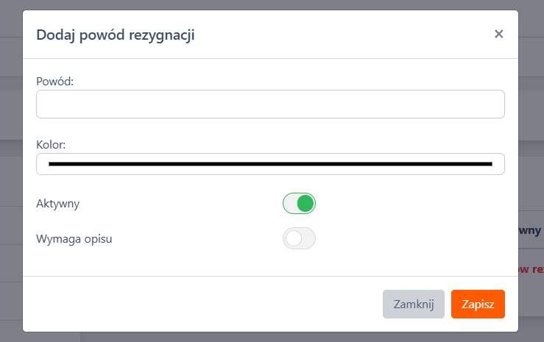Close the dialog with the X icon
Viewport: 544px width, 342px height.
498,34
